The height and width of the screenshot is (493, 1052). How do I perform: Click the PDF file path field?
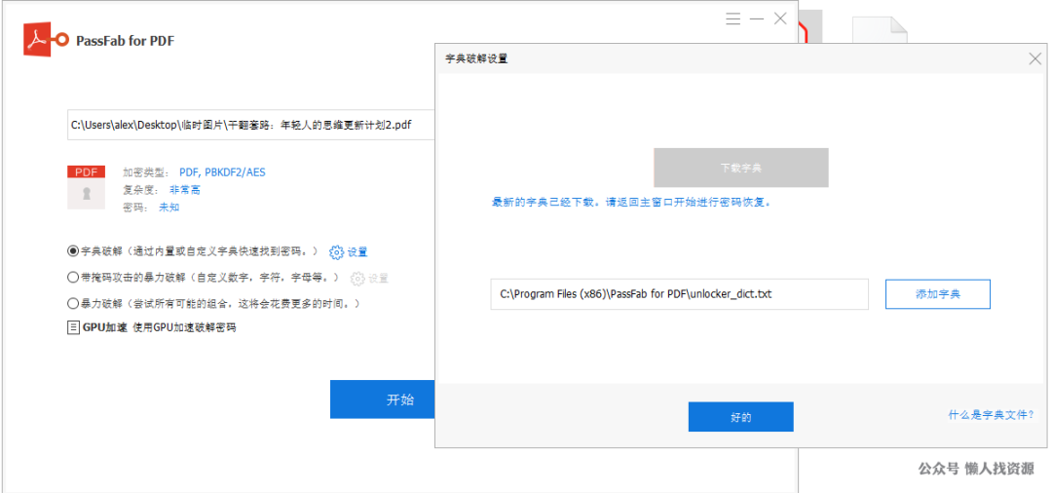click(x=251, y=125)
